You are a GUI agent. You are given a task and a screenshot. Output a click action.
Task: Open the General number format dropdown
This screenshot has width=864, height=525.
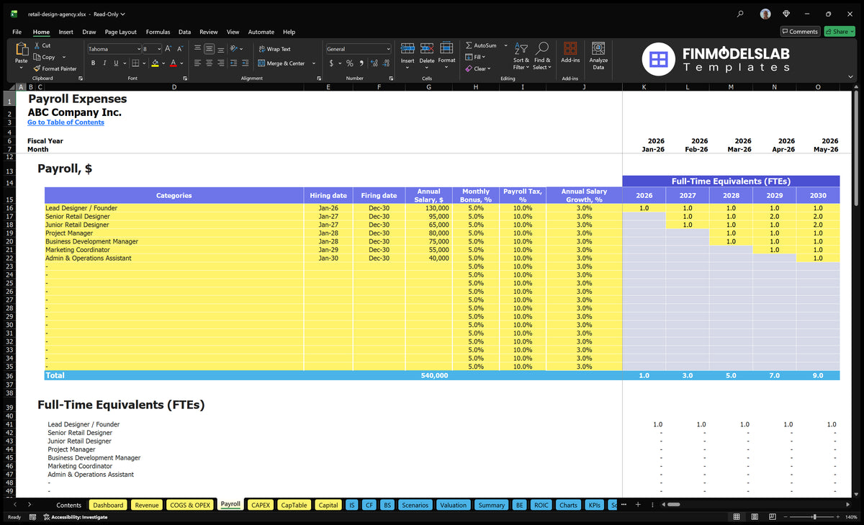pyautogui.click(x=388, y=49)
